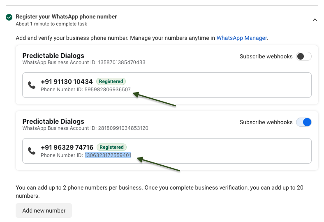Viewport: 324px width, 222px height.
Task: Click the Register your WhatsApp phone number heading
Action: [x=66, y=16]
